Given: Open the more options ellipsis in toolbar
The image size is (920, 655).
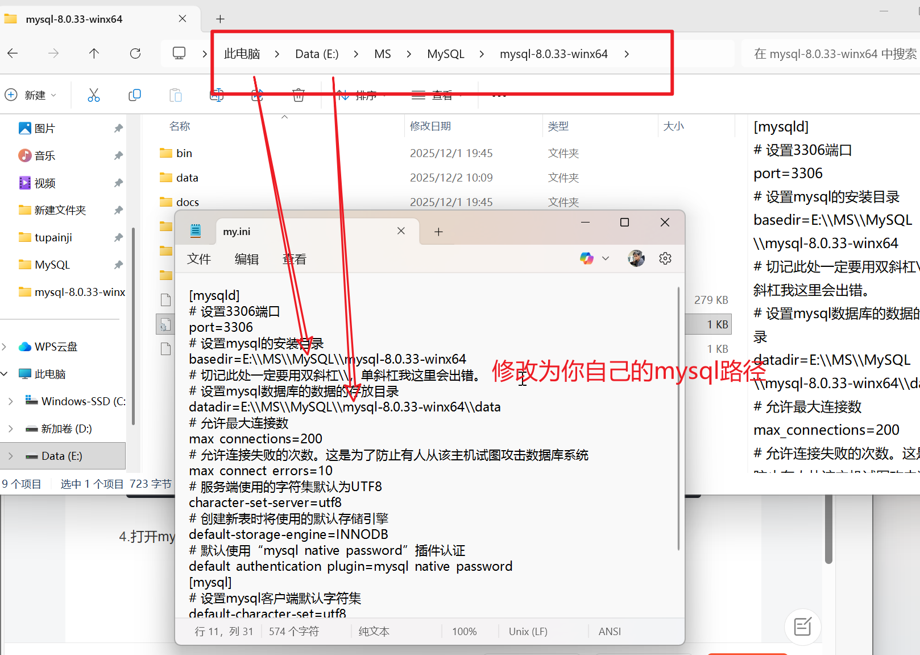Looking at the screenshot, I should [499, 95].
